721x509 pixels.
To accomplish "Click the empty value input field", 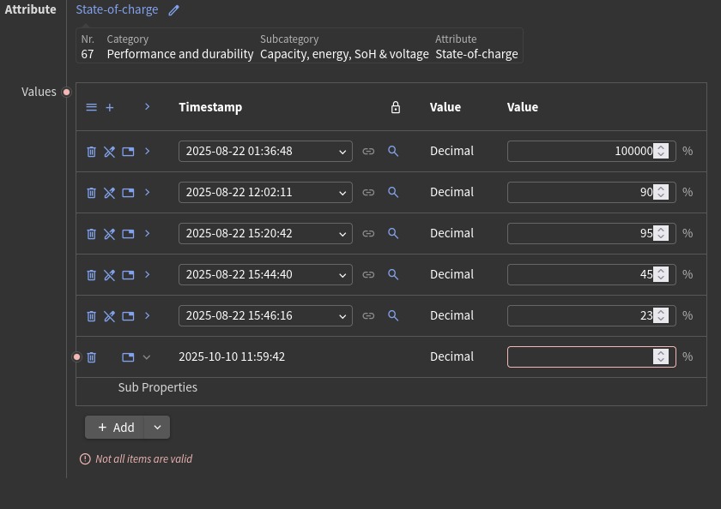I will pyautogui.click(x=579, y=357).
